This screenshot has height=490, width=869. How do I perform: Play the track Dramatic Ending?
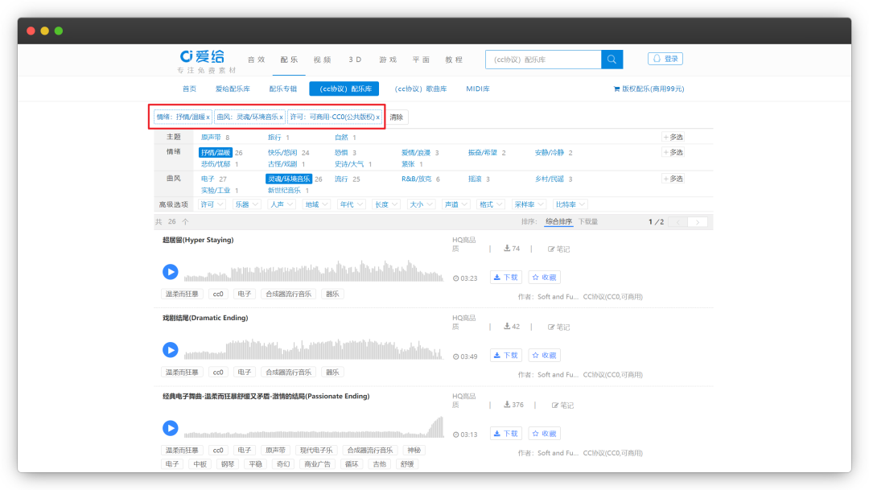click(170, 349)
